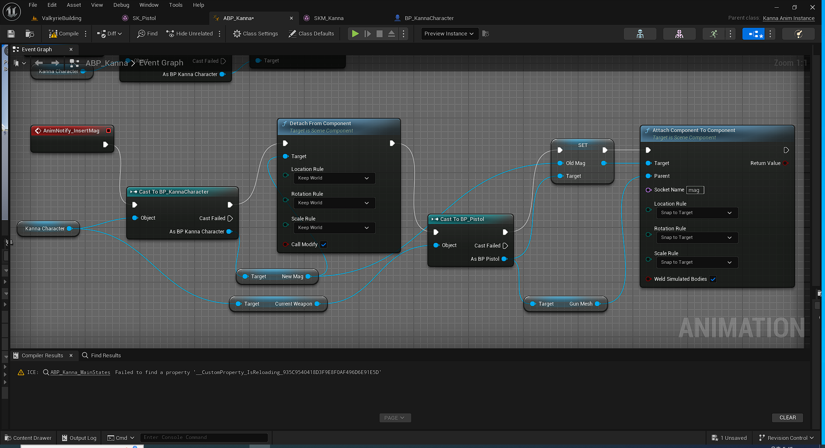Screen dimensions: 825x448
Task: Open Attach Rotation Rule dropdown
Action: [x=697, y=238]
